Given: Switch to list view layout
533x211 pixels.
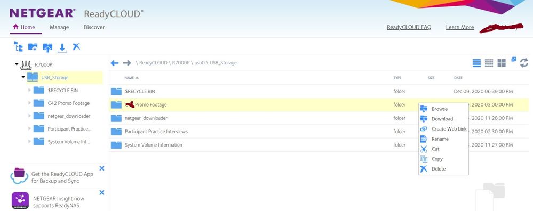Looking at the screenshot, I should pyautogui.click(x=476, y=63).
